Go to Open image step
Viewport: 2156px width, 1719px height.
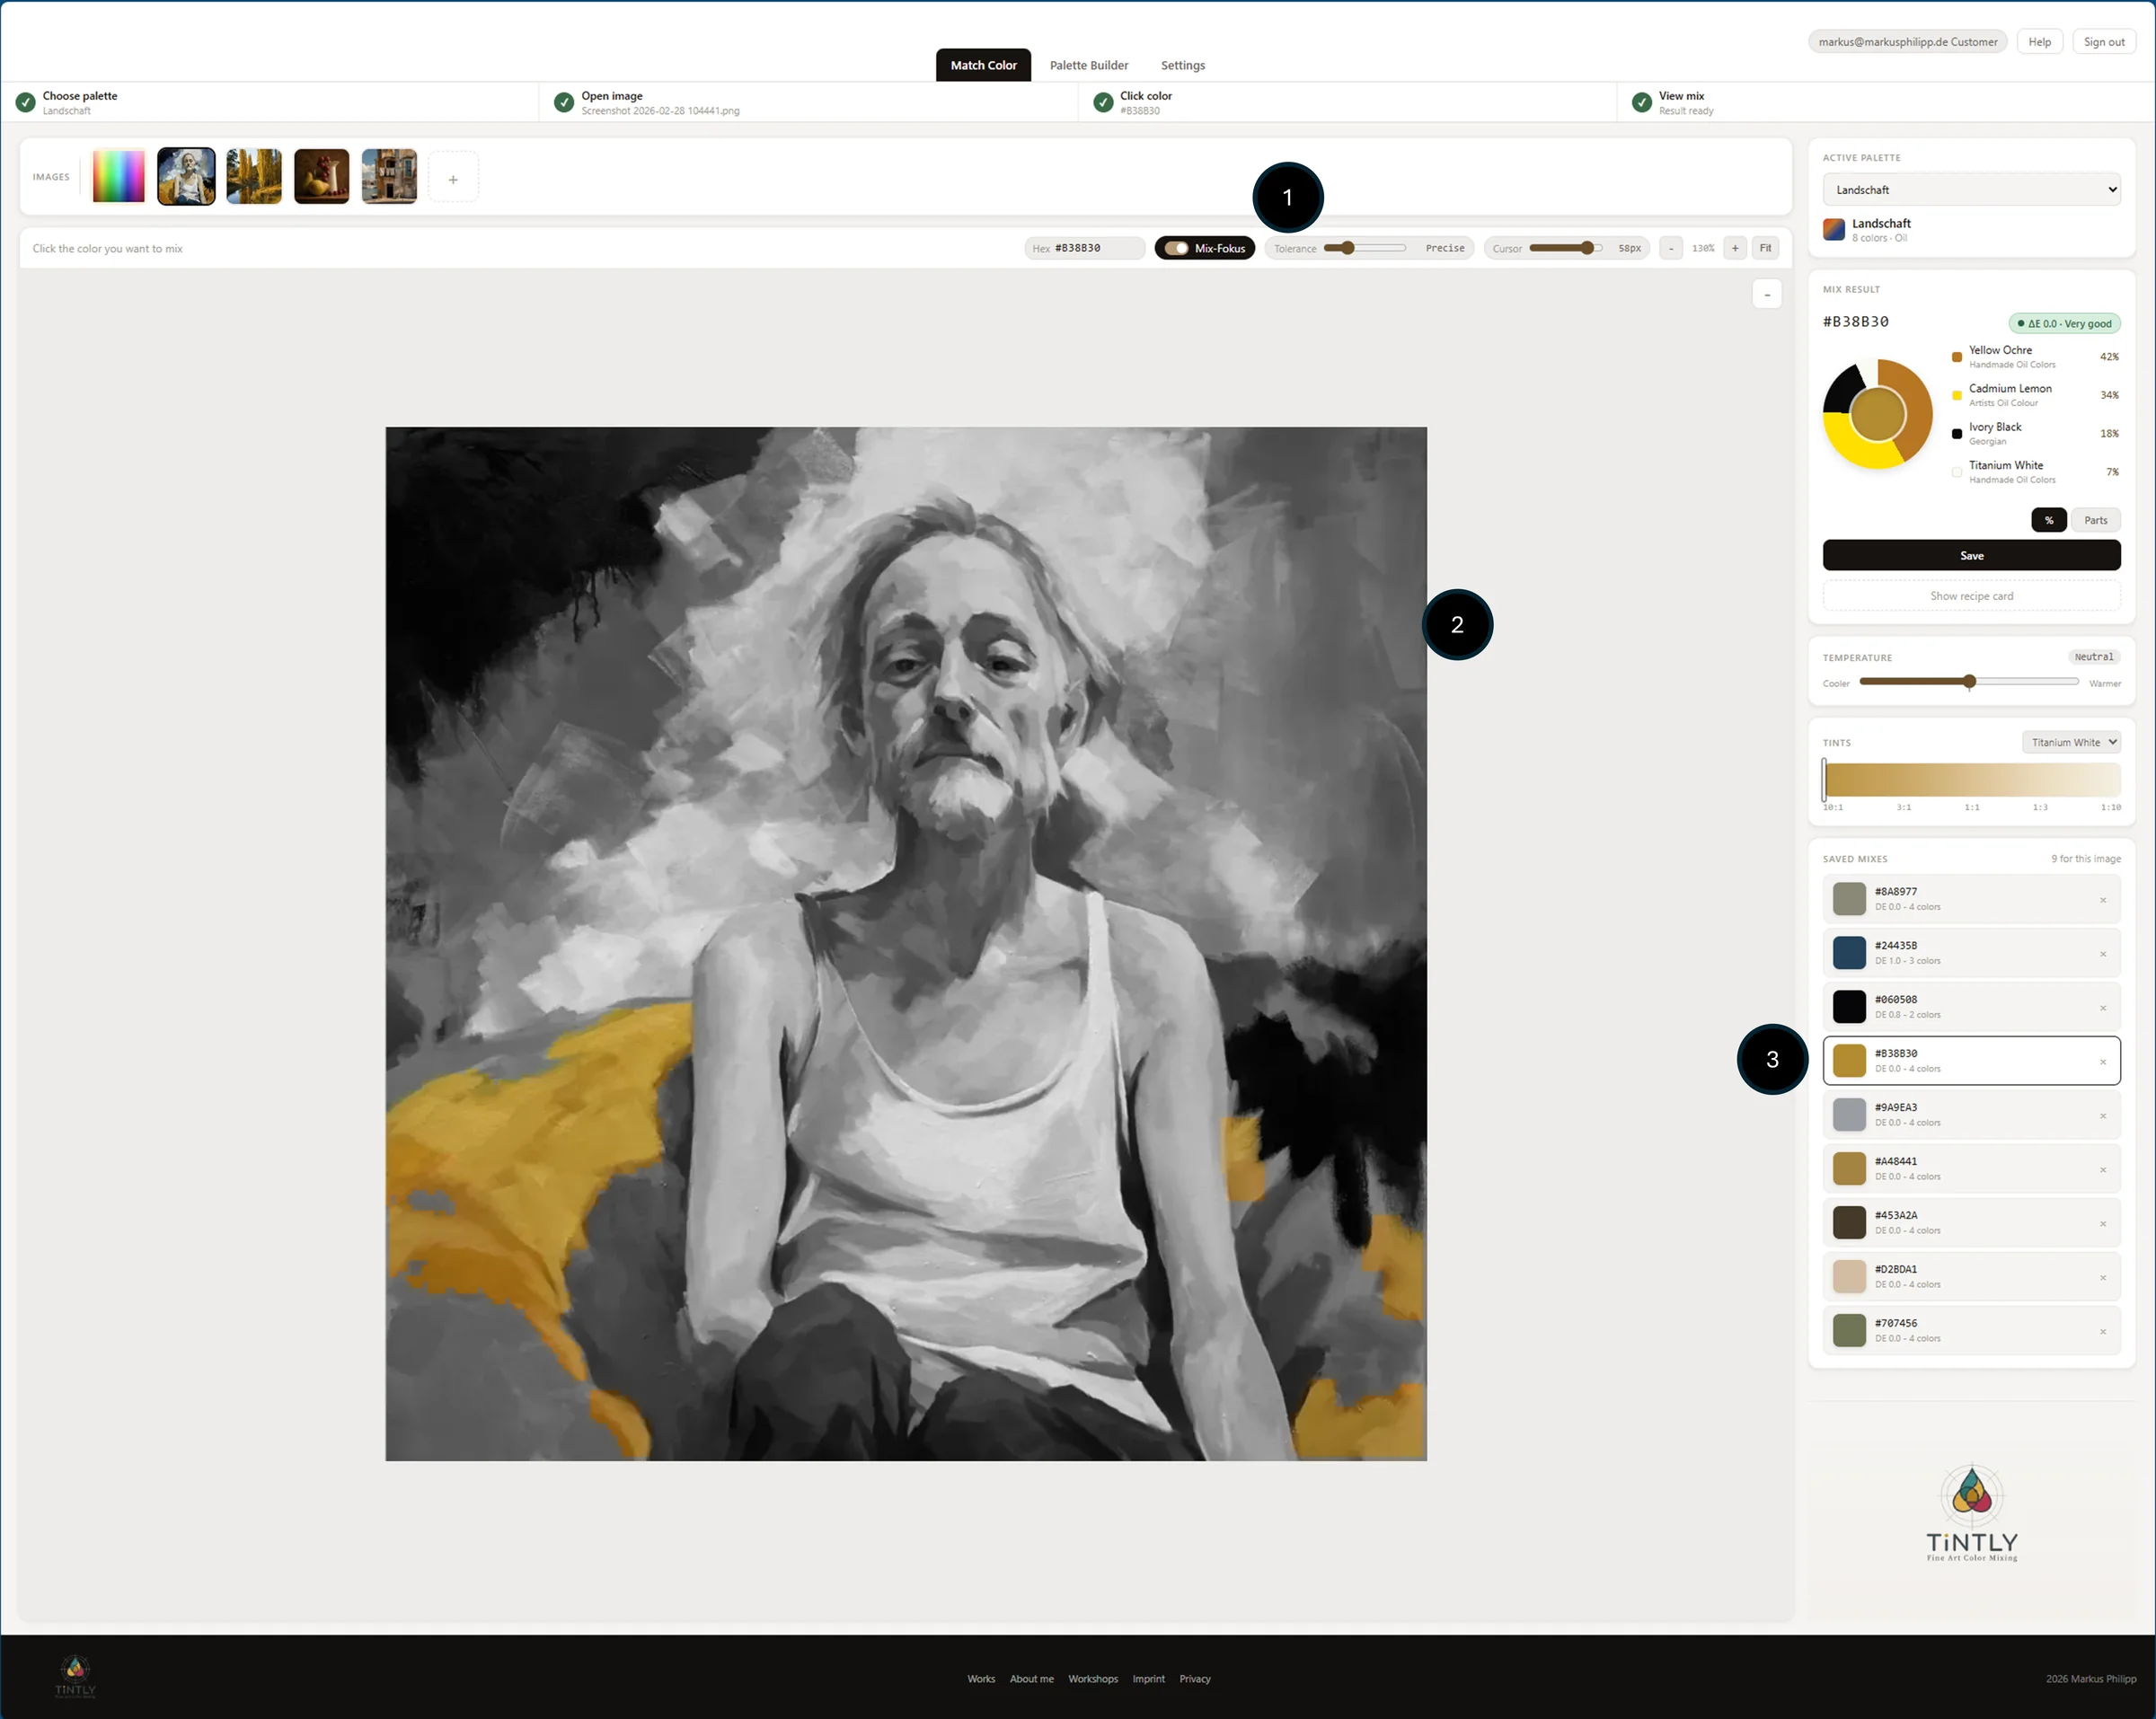808,102
